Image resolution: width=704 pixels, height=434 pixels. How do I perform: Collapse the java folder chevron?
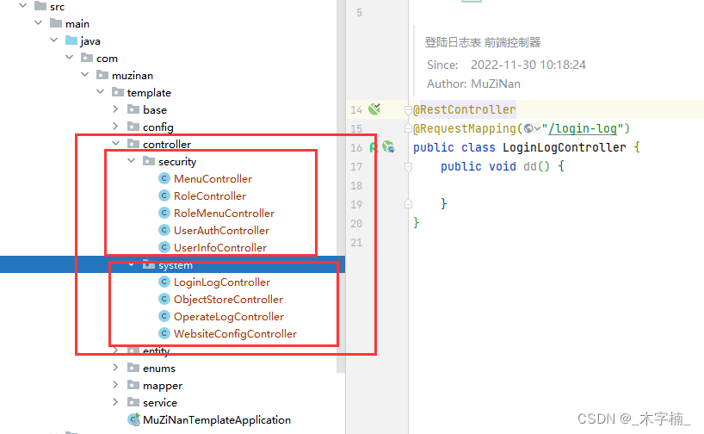point(54,40)
